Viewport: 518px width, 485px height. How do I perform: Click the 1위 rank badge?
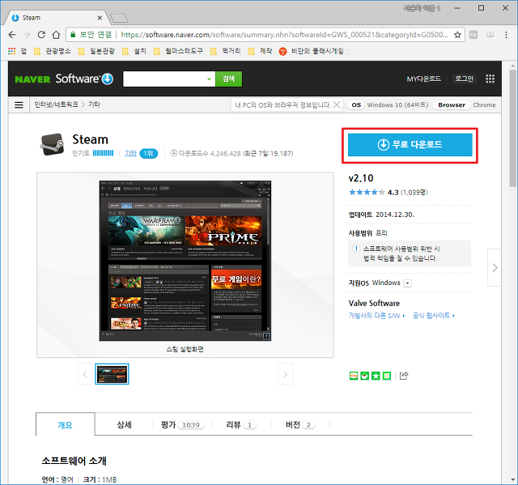click(x=149, y=153)
